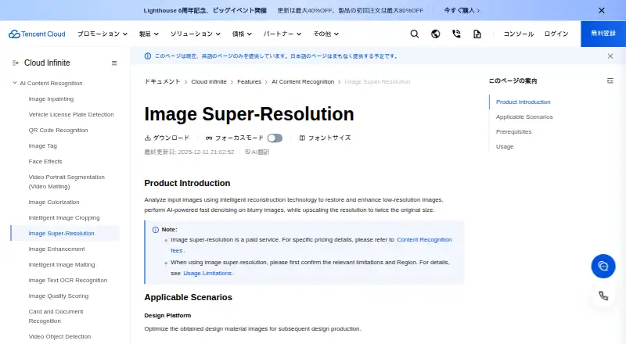Open Image Quality Scoring page

pyautogui.click(x=59, y=296)
